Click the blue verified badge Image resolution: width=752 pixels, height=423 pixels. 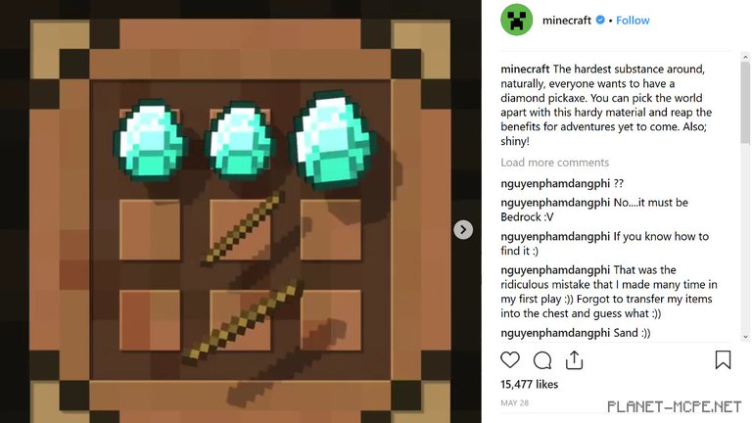(600, 21)
